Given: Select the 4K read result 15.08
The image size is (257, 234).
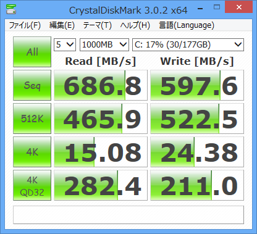Looking at the screenshot, I should coord(101,152).
